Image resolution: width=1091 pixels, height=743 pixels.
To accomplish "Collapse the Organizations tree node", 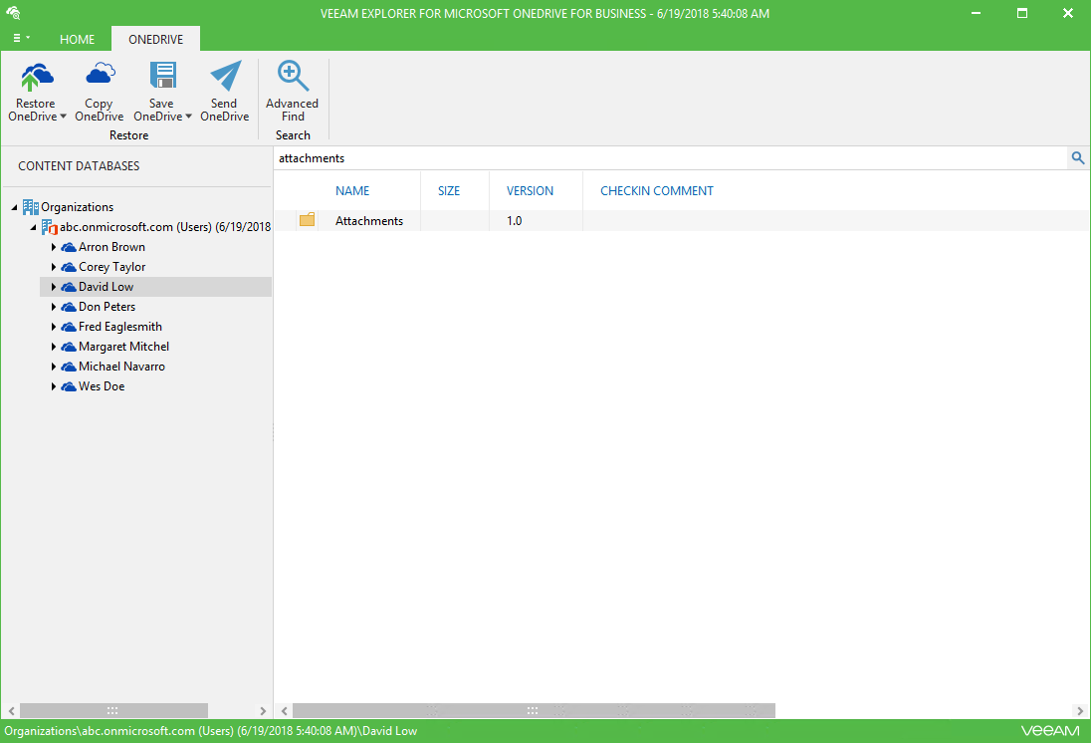I will pos(14,207).
